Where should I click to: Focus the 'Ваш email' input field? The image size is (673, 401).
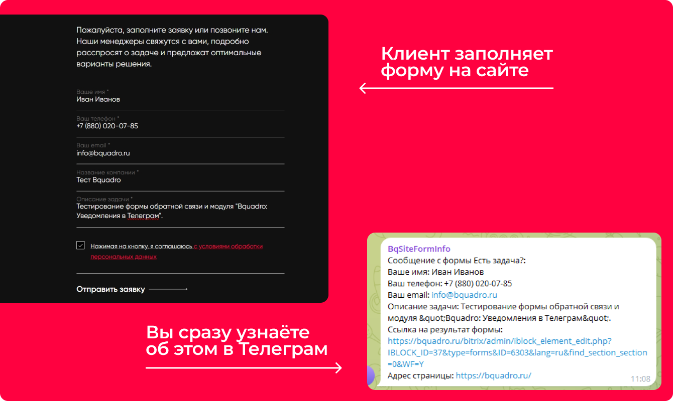[180, 153]
